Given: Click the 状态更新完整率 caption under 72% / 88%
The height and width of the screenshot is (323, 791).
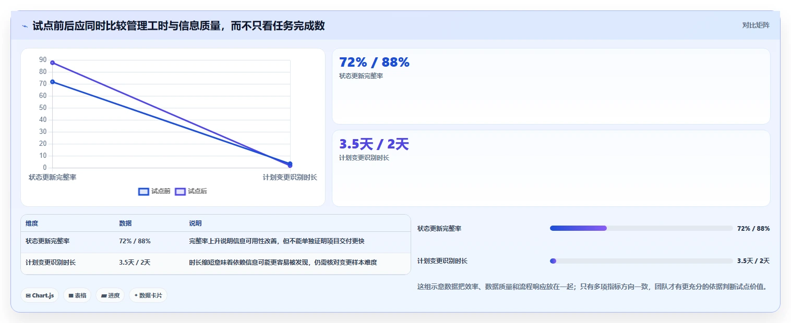Looking at the screenshot, I should coord(361,76).
